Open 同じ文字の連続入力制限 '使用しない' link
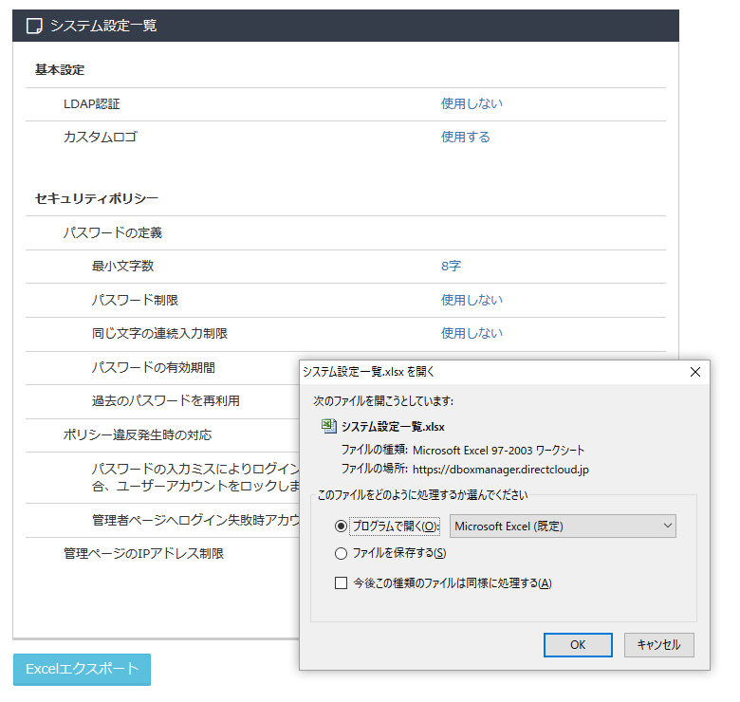Image resolution: width=740 pixels, height=702 pixels. (x=472, y=334)
